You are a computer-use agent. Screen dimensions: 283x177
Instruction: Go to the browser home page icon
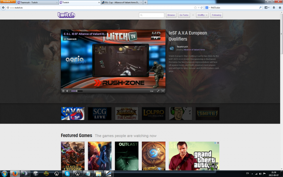coord(280,7)
